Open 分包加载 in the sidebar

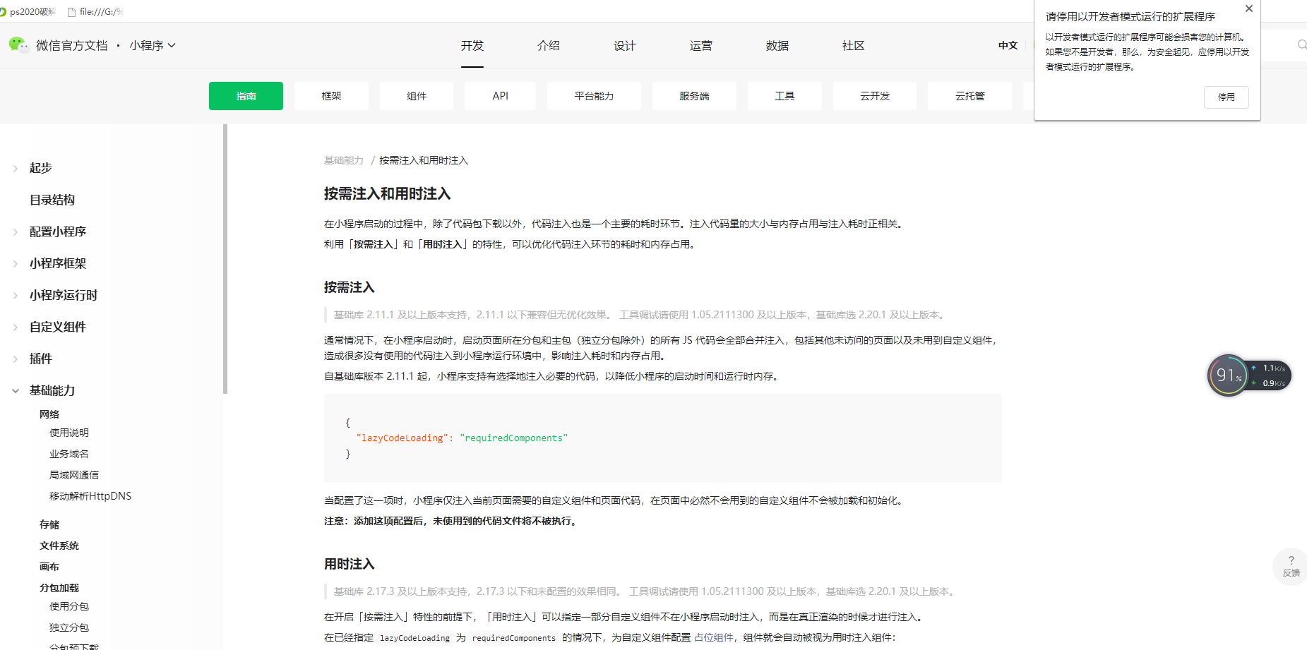[59, 588]
